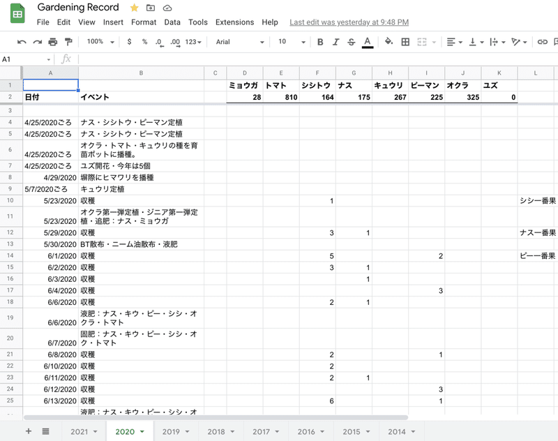The height and width of the screenshot is (441, 558).
Task: Open the Borders tool
Action: (405, 42)
